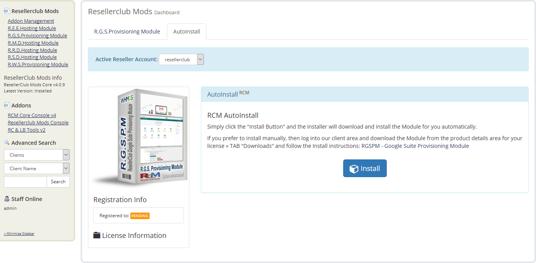The image size is (536, 263).
Task: Open RCM Core Console v4 link
Action: click(32, 115)
